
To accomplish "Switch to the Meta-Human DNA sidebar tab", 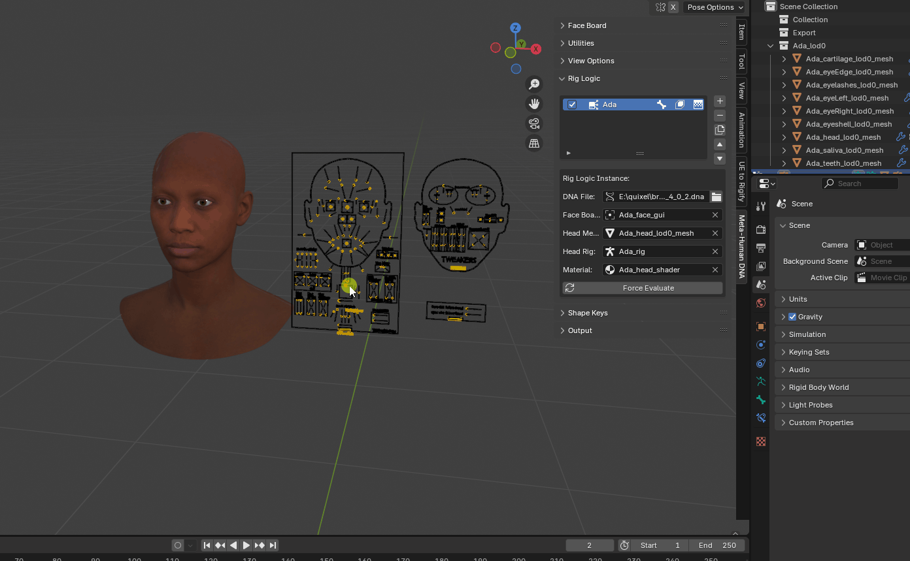I will (x=741, y=246).
